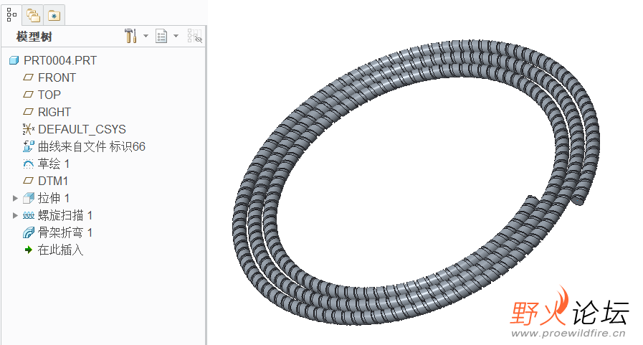Screen dimensions: 643x345
Task: Select PRT0004.PRT root node text
Action: [x=60, y=61]
